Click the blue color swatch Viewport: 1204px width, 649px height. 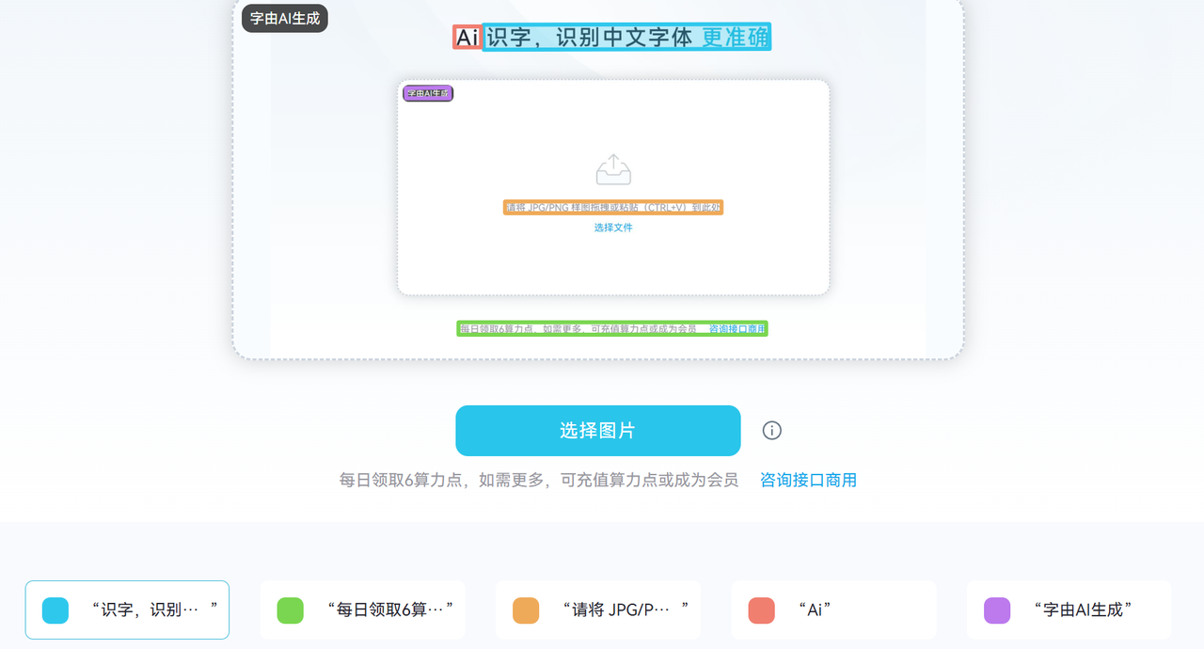[x=55, y=610]
